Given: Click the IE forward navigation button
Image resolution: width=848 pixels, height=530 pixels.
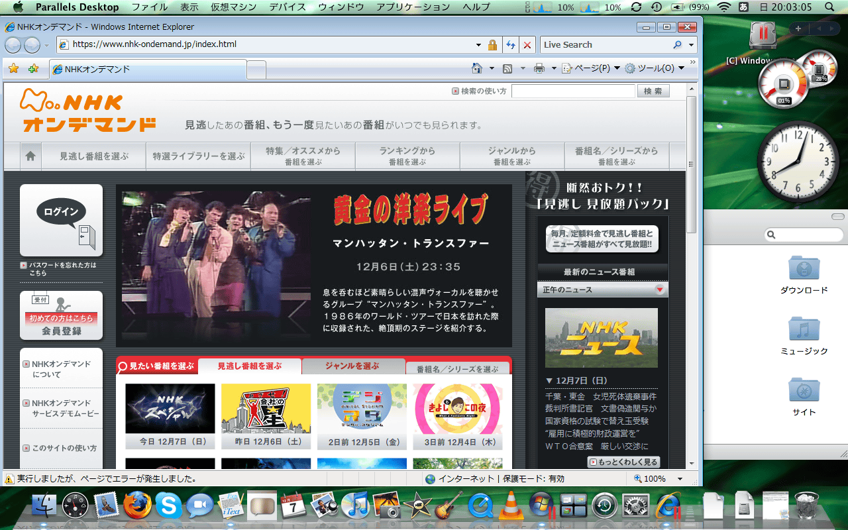Looking at the screenshot, I should (32, 45).
